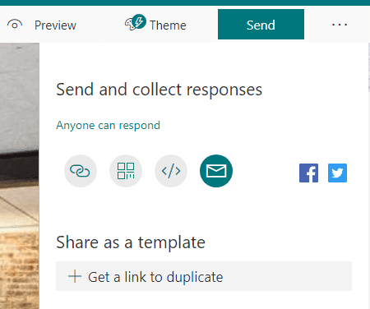The image size is (370, 309).
Task: Open the Preview label text
Action: [x=55, y=25]
